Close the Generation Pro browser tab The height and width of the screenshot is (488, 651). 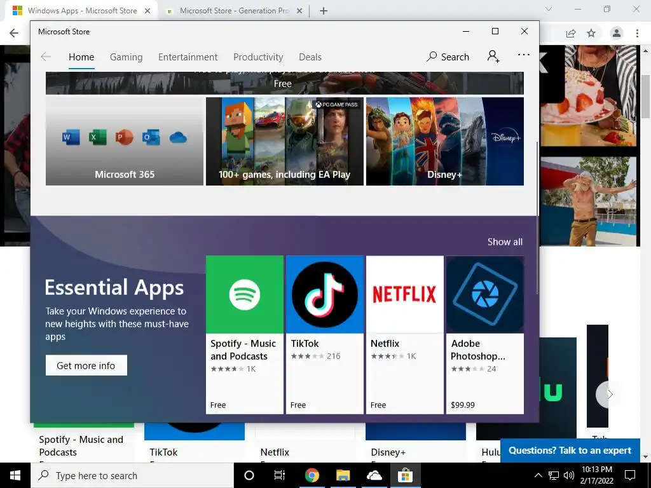(299, 11)
